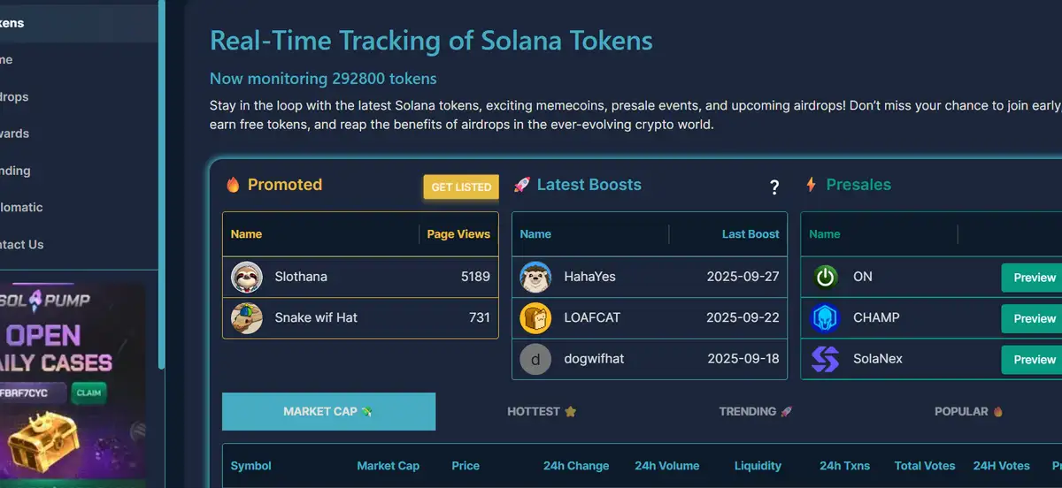The width and height of the screenshot is (1062, 488).
Task: Click the LOAFCAT bread token icon
Action: (535, 317)
